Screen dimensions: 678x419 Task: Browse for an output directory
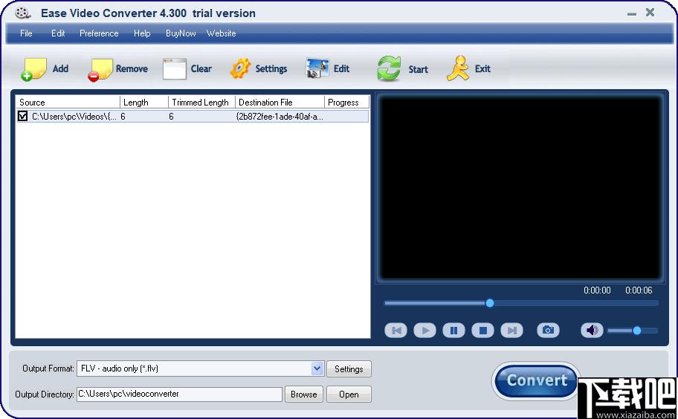[303, 394]
